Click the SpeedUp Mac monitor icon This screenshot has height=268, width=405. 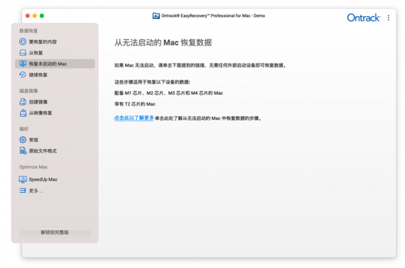click(23, 179)
